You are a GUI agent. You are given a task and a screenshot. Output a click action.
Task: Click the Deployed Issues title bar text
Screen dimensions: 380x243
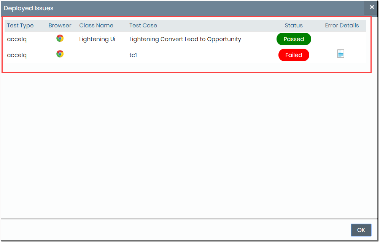[x=29, y=8]
